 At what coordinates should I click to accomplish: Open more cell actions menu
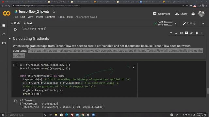202,33
